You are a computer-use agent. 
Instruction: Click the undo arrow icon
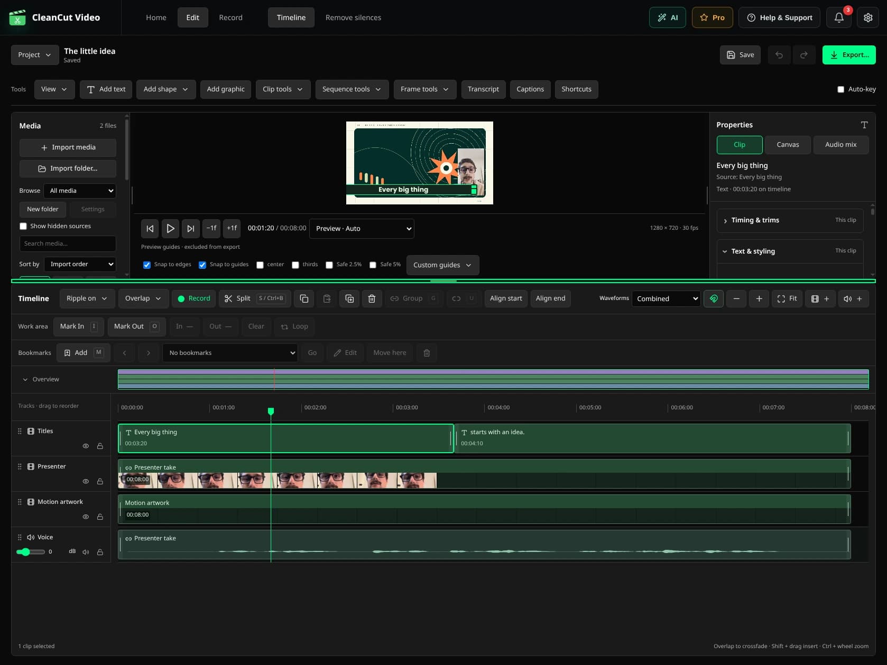[x=779, y=55]
